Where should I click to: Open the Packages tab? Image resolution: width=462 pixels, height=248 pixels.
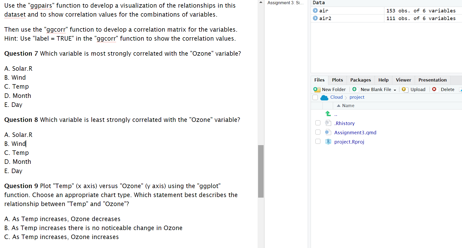[360, 80]
